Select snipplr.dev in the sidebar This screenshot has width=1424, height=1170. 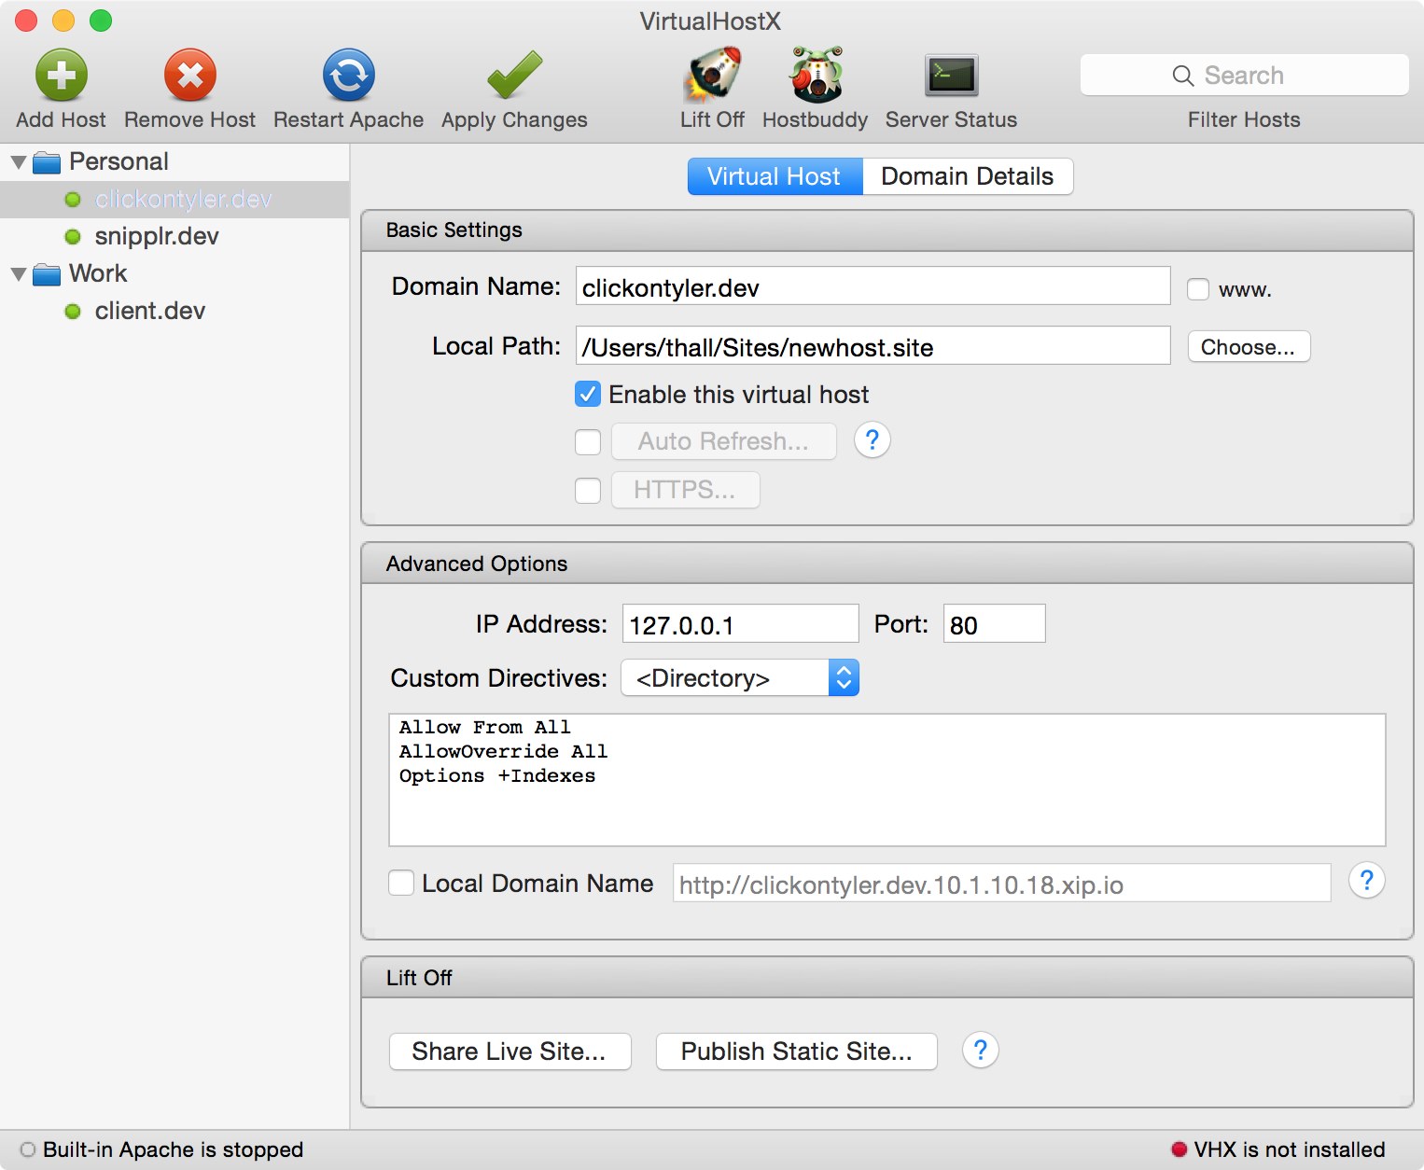point(155,236)
